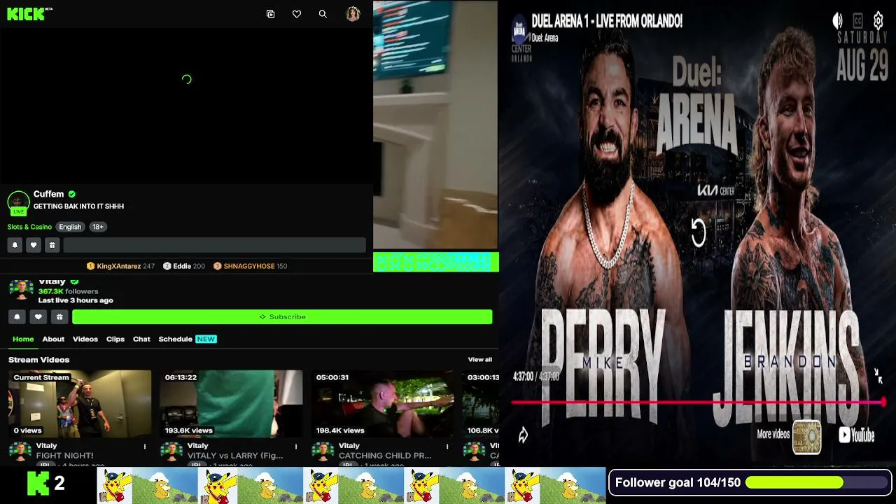Image resolution: width=896 pixels, height=504 pixels.
Task: Open options menu for VITALY vs LARRY video
Action: [296, 447]
